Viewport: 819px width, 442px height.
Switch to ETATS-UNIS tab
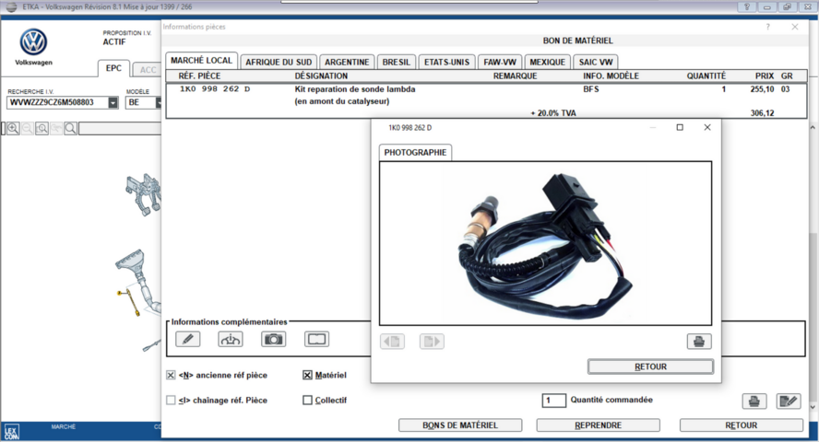point(446,62)
